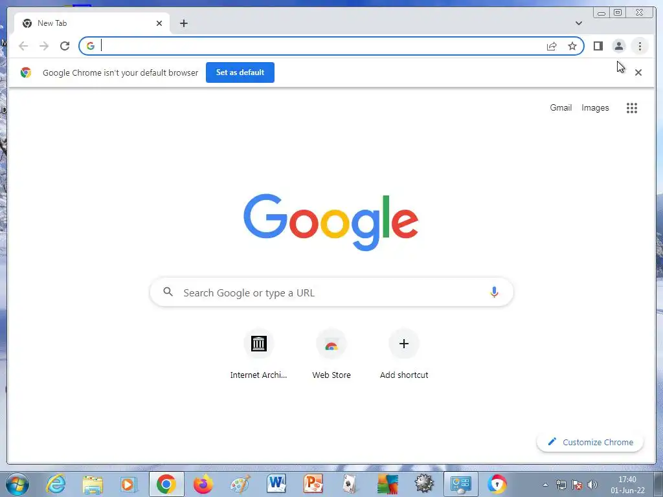Open the Web Store shortcut
663x497 pixels.
[331, 355]
